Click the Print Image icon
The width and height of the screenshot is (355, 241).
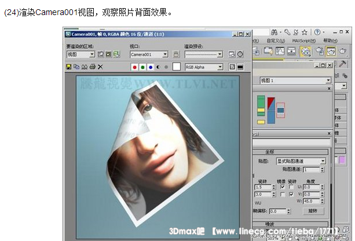pos(92,67)
